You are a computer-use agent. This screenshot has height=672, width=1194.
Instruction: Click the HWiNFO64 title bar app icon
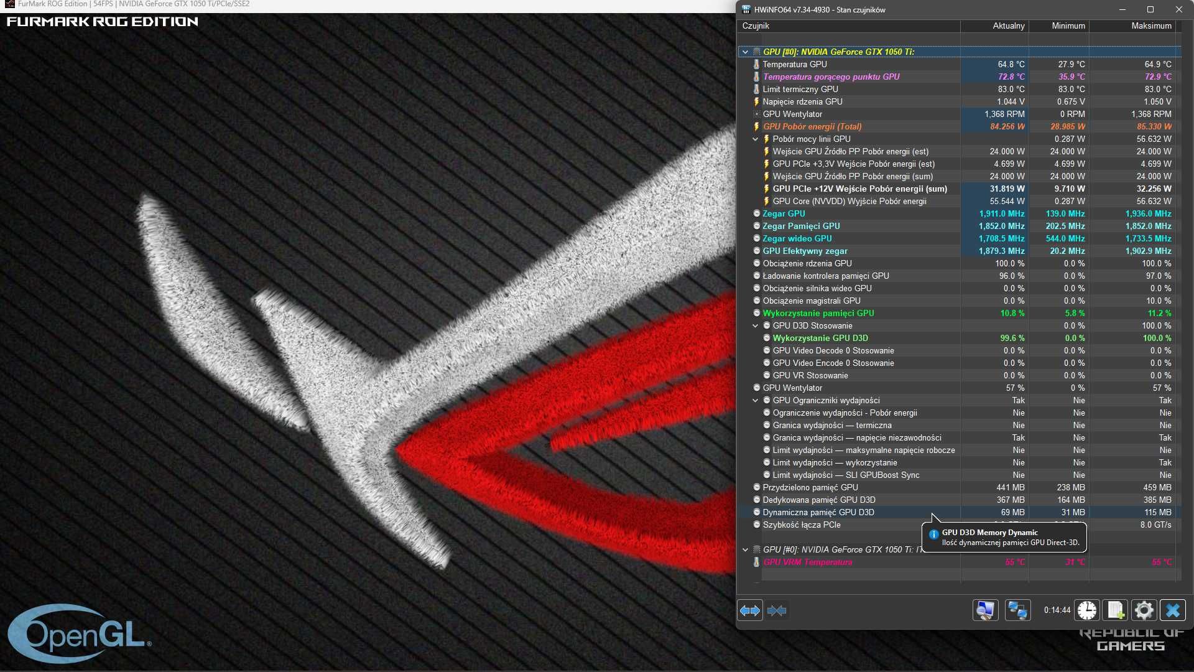(x=746, y=9)
